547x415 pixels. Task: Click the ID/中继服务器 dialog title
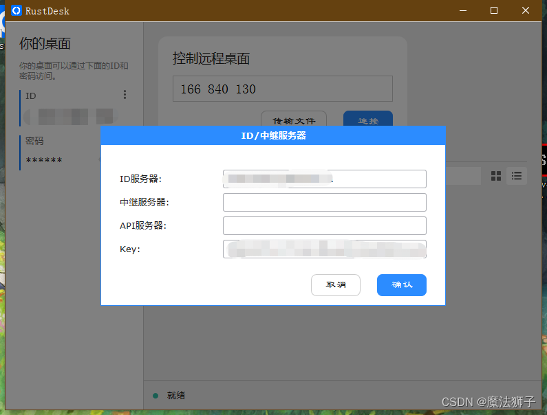tap(273, 135)
